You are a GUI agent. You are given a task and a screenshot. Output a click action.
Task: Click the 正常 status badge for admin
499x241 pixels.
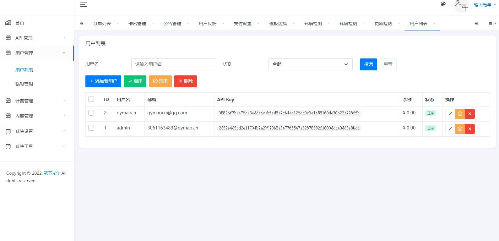pos(431,128)
